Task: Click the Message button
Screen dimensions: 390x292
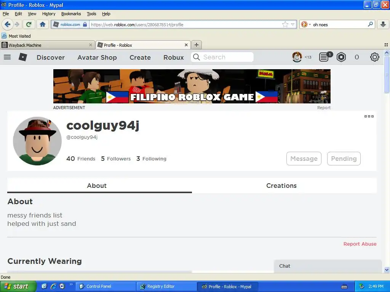Action: tap(304, 159)
